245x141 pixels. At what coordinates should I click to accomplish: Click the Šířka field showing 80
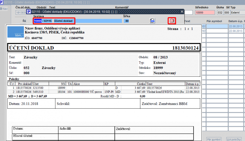(126, 21)
